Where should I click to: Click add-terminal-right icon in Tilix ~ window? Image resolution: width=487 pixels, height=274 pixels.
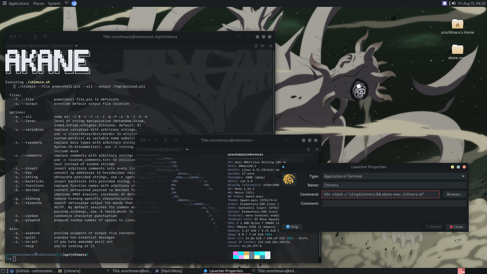(x=165, y=140)
